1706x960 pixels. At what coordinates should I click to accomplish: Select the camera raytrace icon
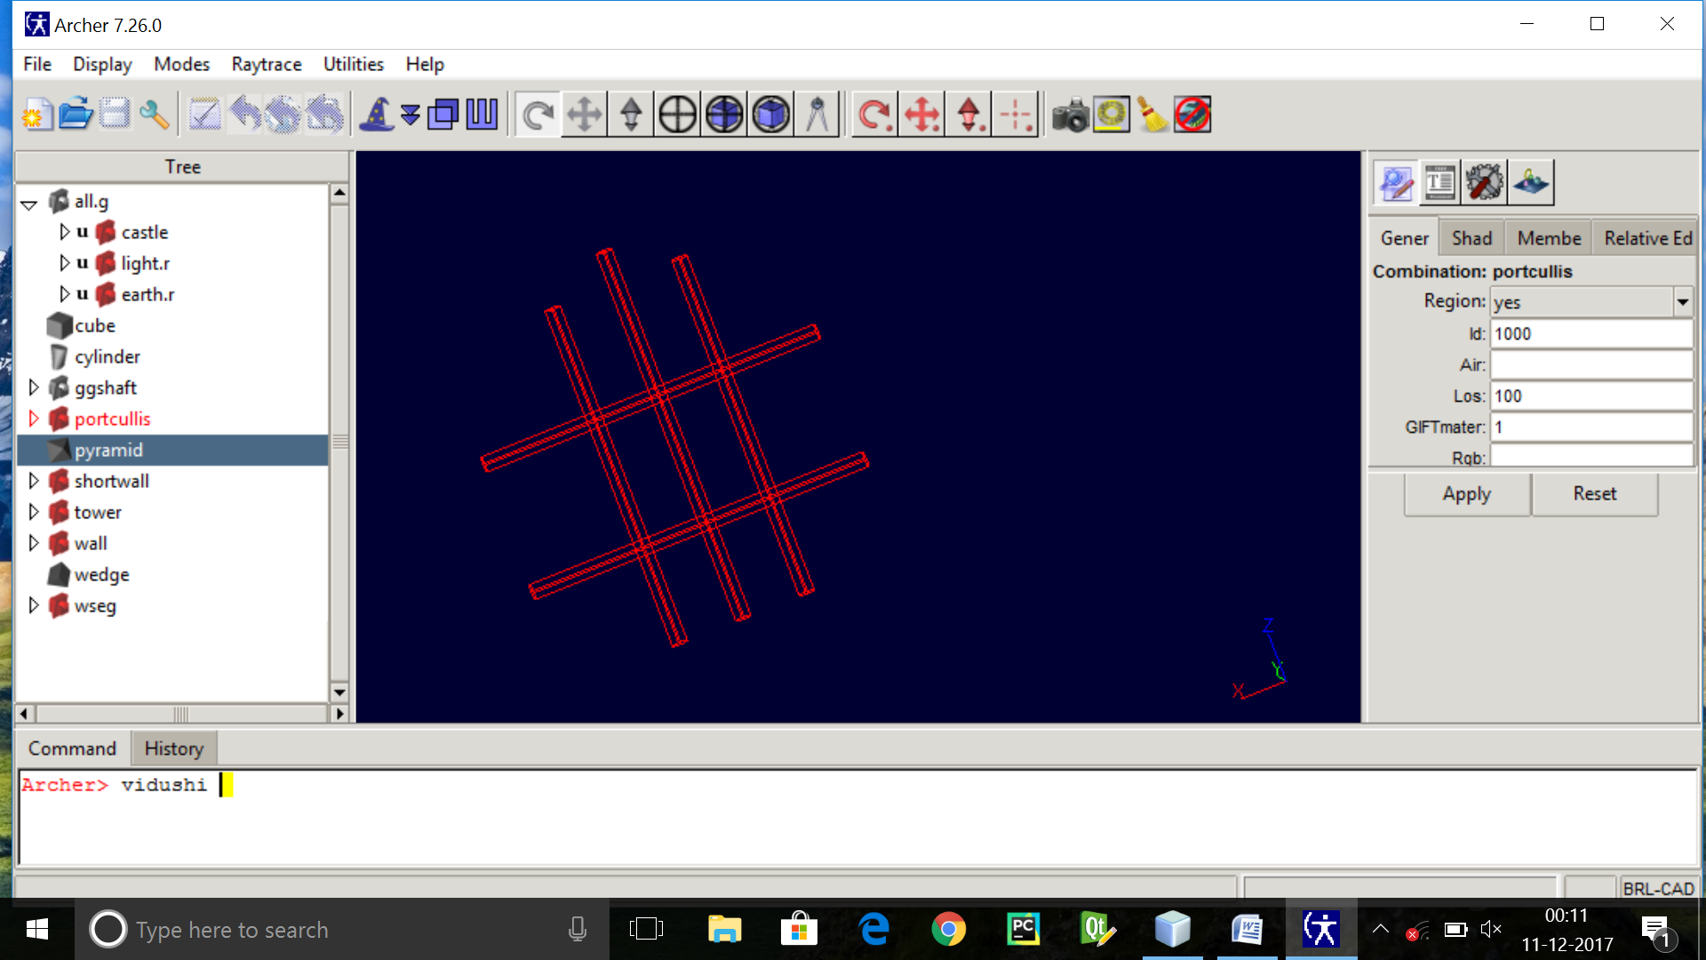point(1071,114)
